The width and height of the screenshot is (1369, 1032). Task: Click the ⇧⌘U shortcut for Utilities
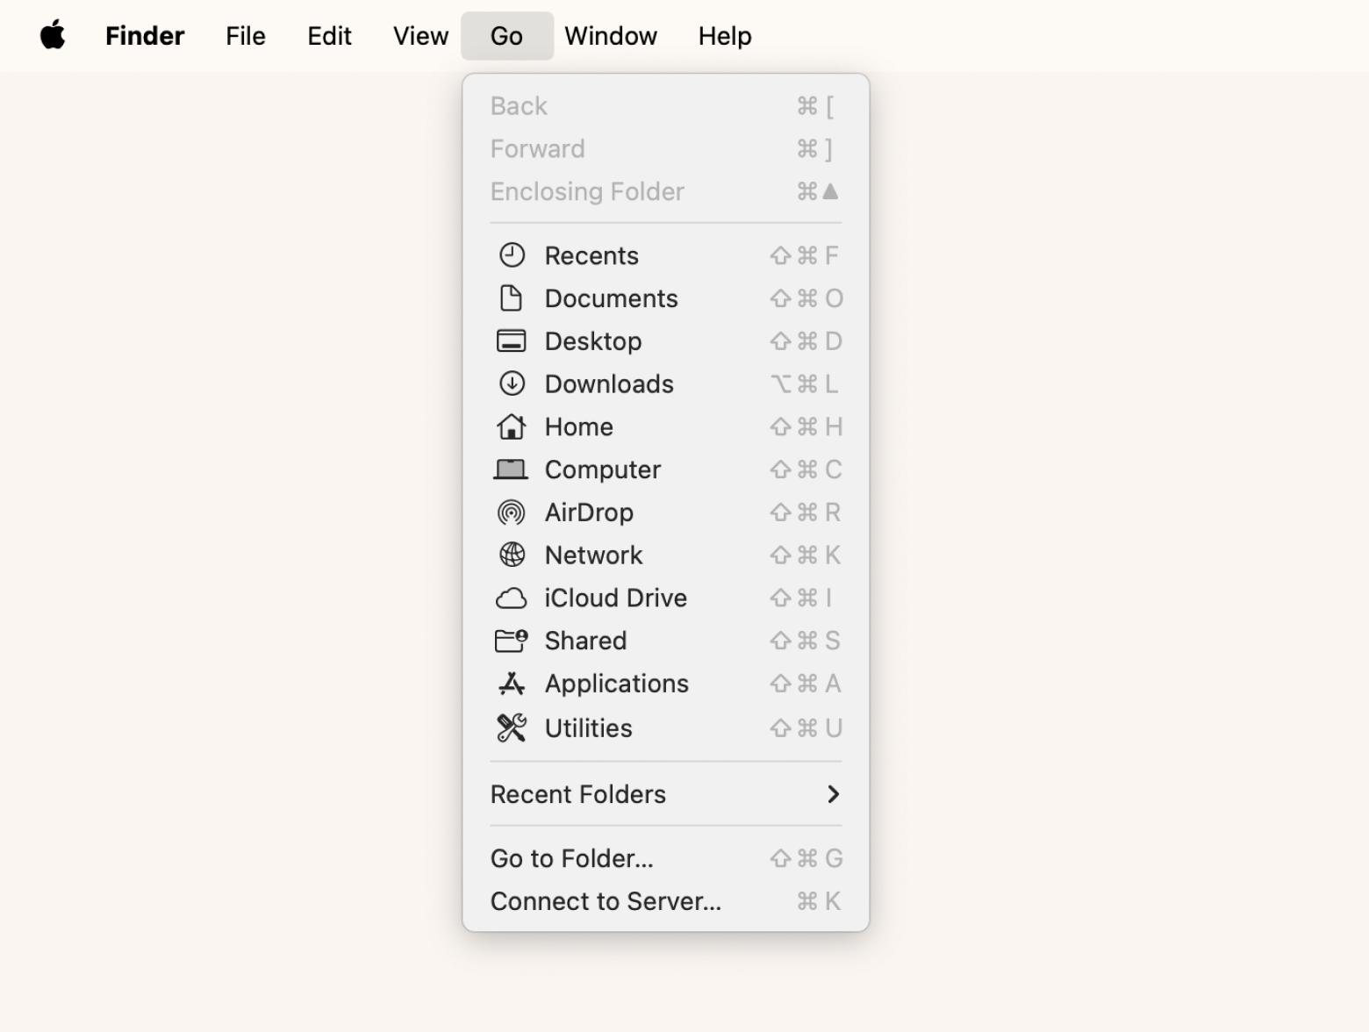(x=806, y=727)
